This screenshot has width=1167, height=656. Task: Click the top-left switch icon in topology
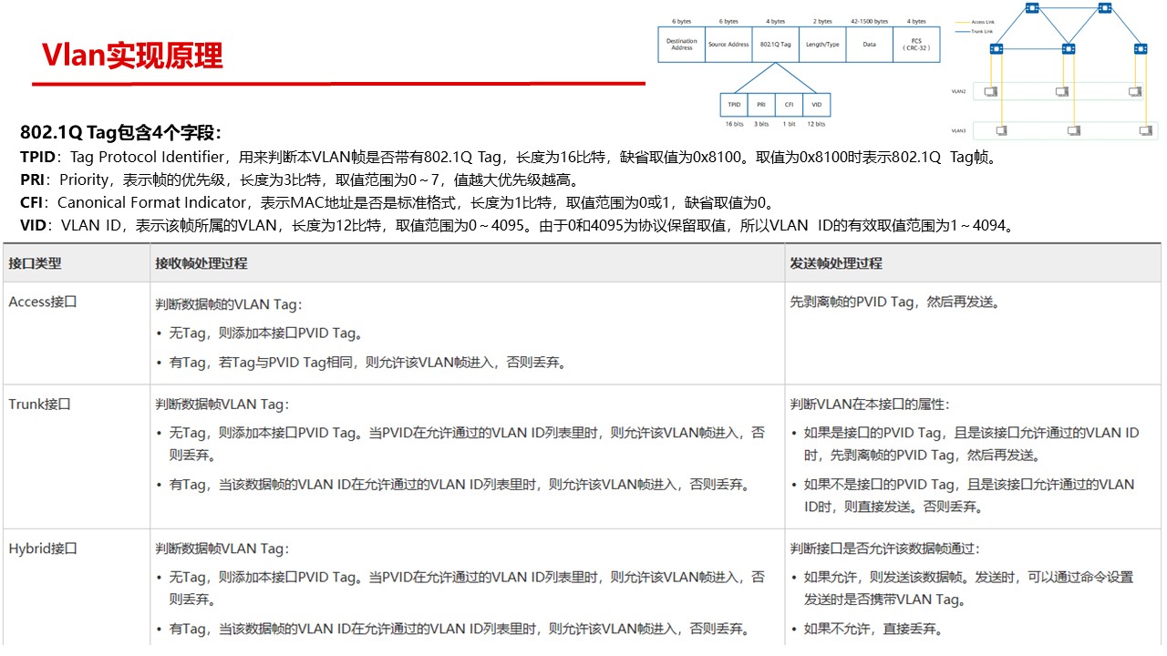(x=1032, y=7)
